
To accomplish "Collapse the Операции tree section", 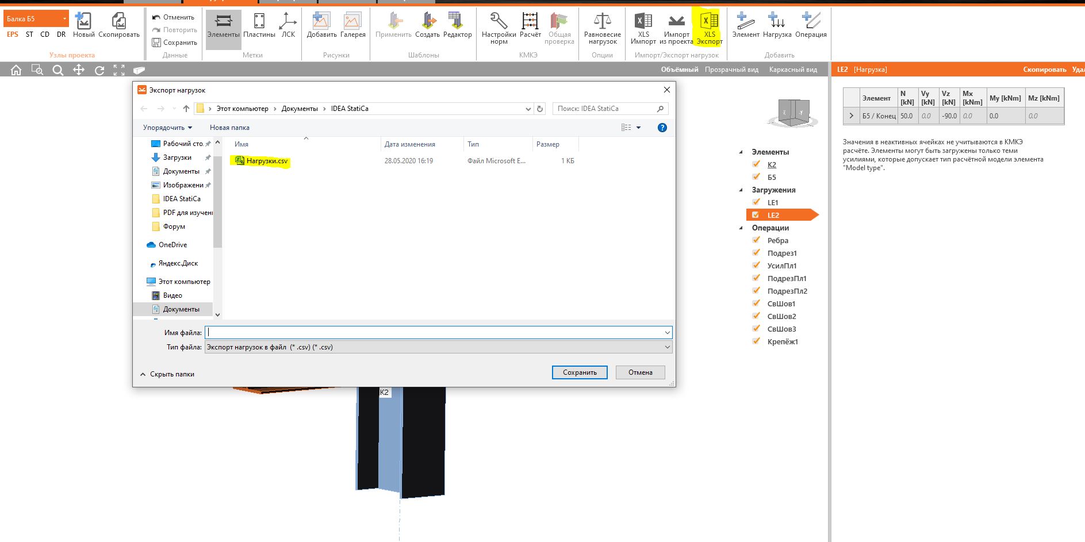I will point(741,228).
